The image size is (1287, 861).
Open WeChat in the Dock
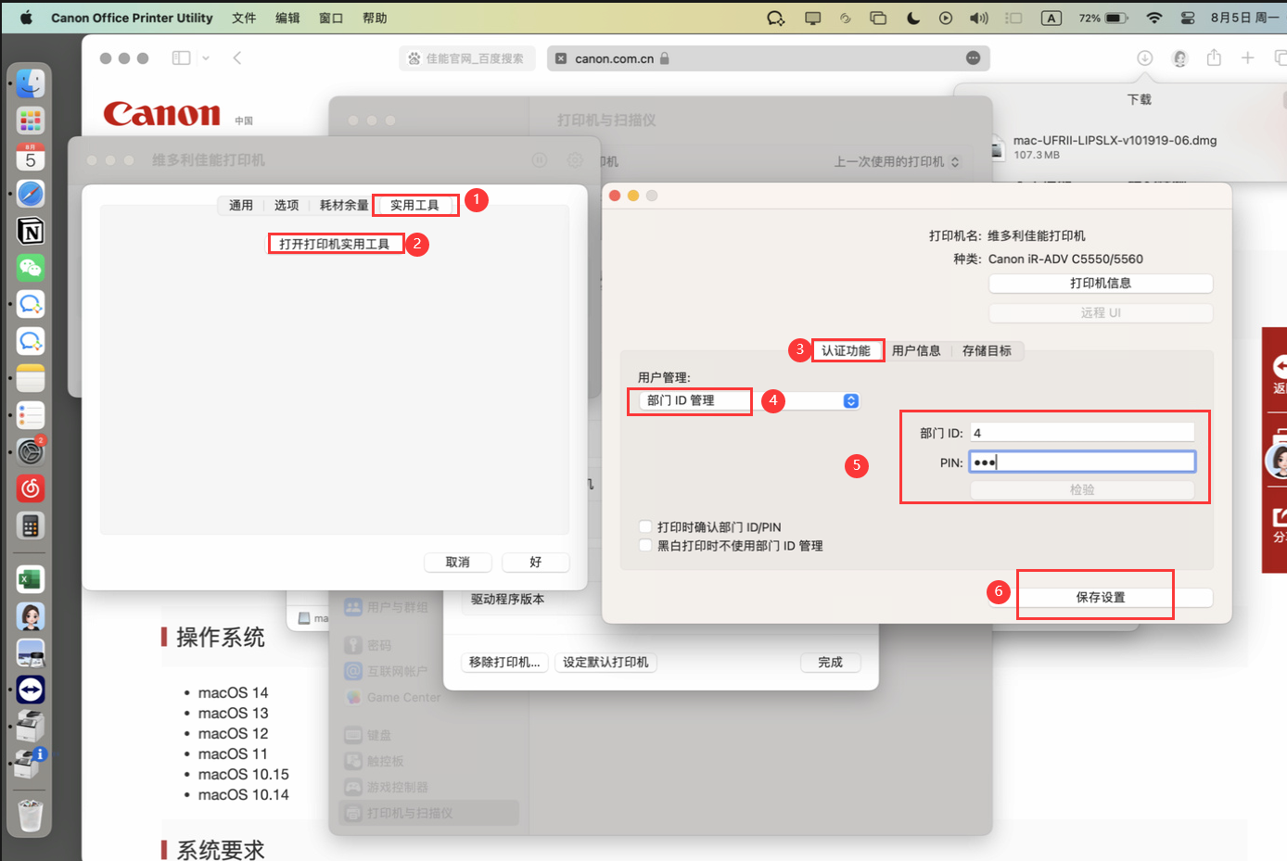click(31, 268)
